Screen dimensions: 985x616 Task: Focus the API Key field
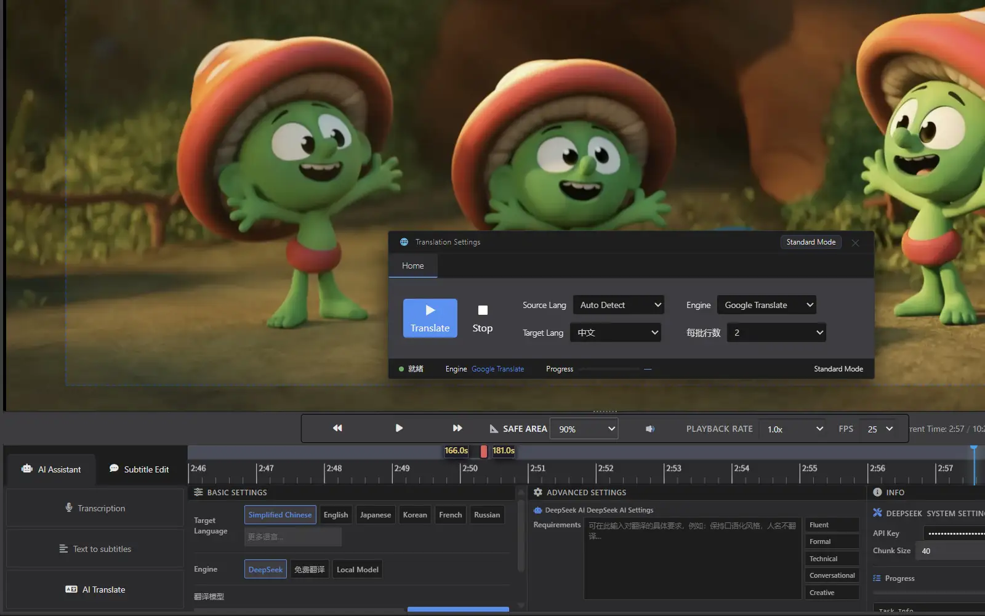point(954,533)
